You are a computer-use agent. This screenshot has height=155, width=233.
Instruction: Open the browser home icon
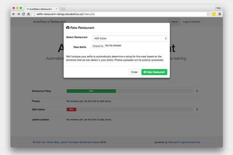[29, 14]
